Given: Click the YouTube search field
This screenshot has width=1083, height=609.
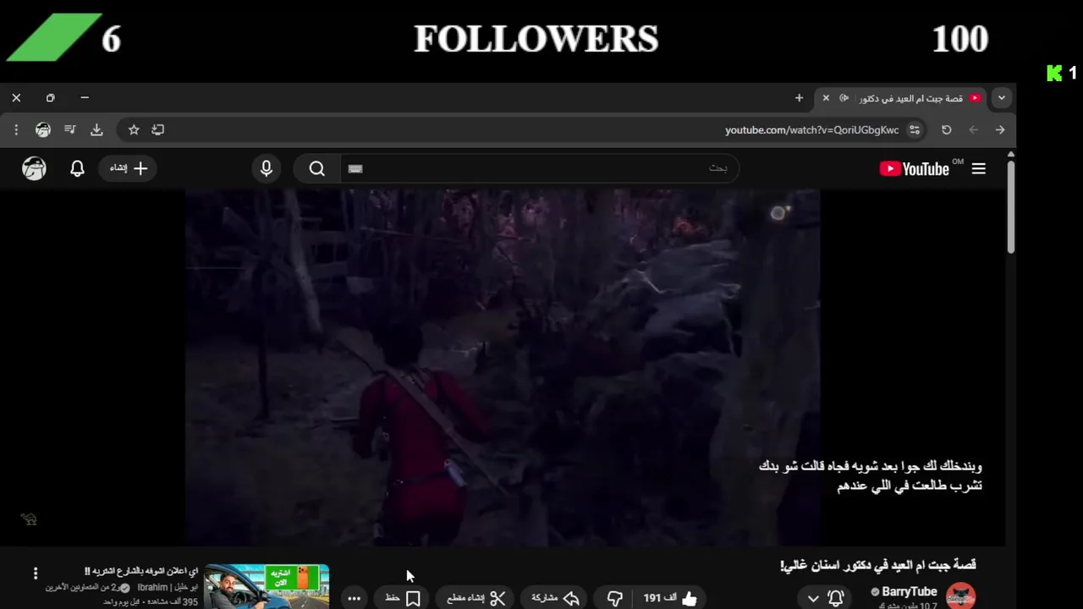Looking at the screenshot, I should coord(540,168).
